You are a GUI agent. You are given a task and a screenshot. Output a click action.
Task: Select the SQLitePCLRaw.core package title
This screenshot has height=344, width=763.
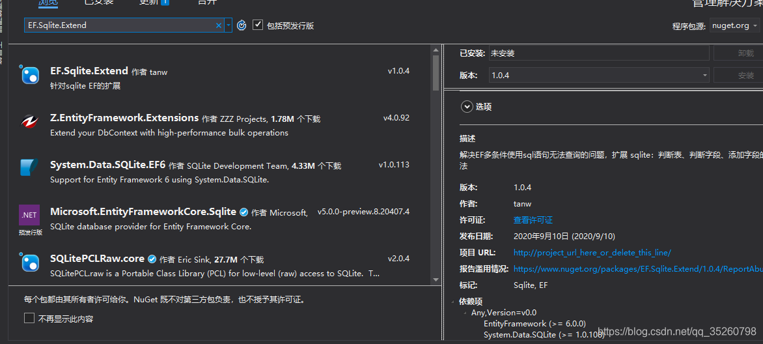97,259
